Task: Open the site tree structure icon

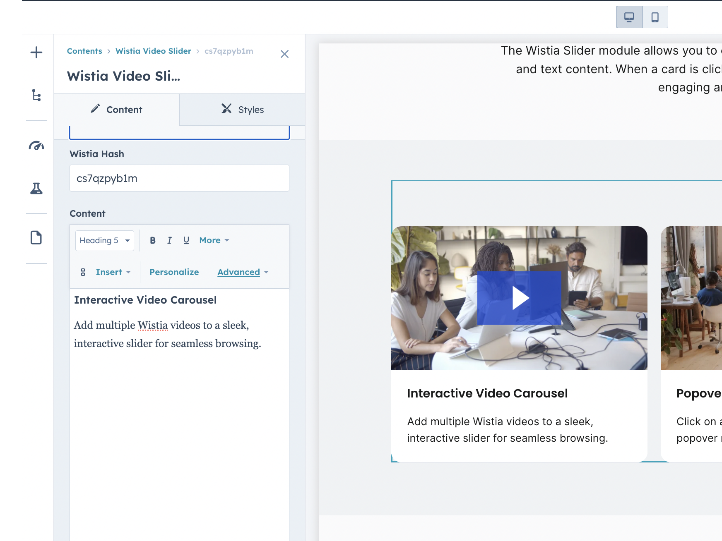Action: tap(36, 96)
